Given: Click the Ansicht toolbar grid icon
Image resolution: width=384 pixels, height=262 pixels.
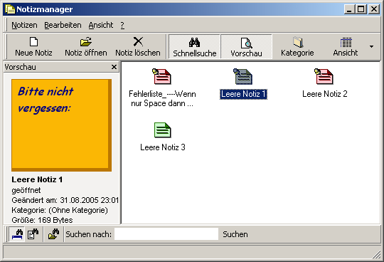Looking at the screenshot, I should pyautogui.click(x=346, y=43).
